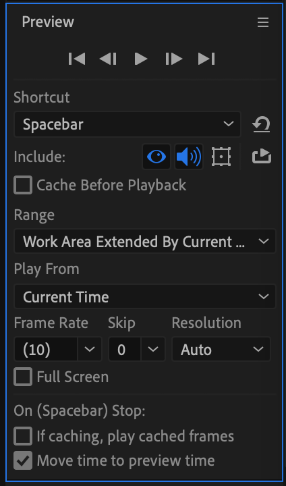Step forward one frame
This screenshot has height=486, width=286.
[173, 59]
